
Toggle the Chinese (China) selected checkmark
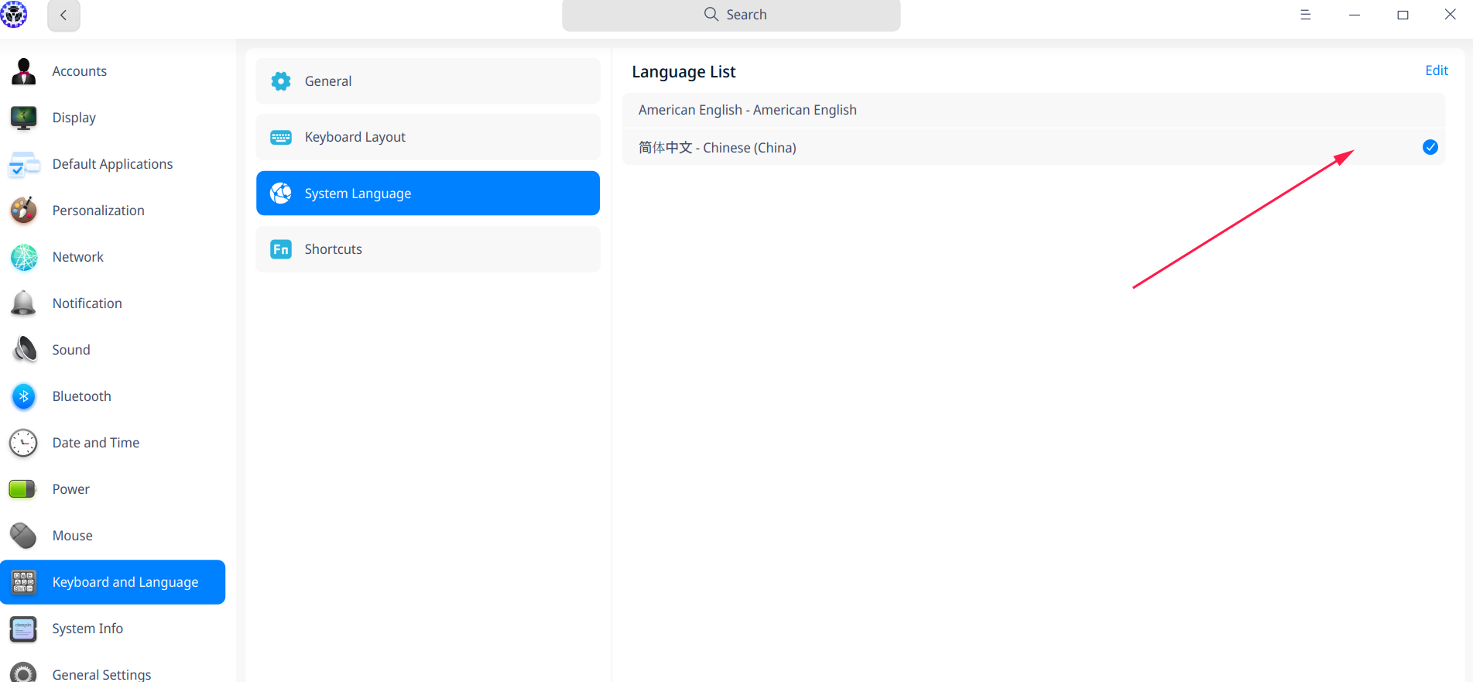(x=1430, y=147)
